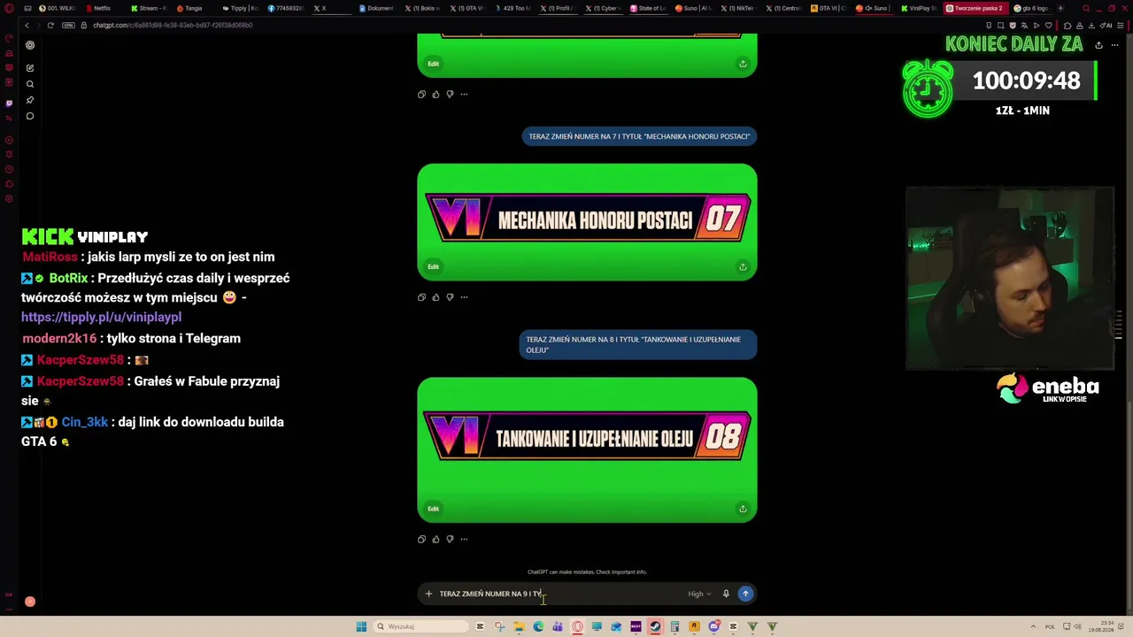This screenshot has width=1133, height=637.
Task: Edit the topmost generated image
Action: (x=433, y=64)
